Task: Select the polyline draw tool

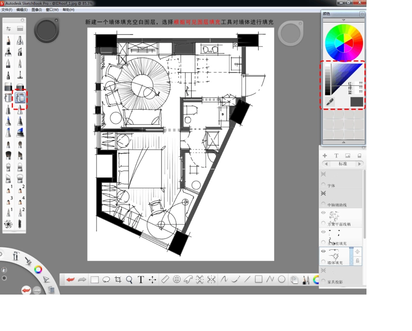Action: pos(270,279)
